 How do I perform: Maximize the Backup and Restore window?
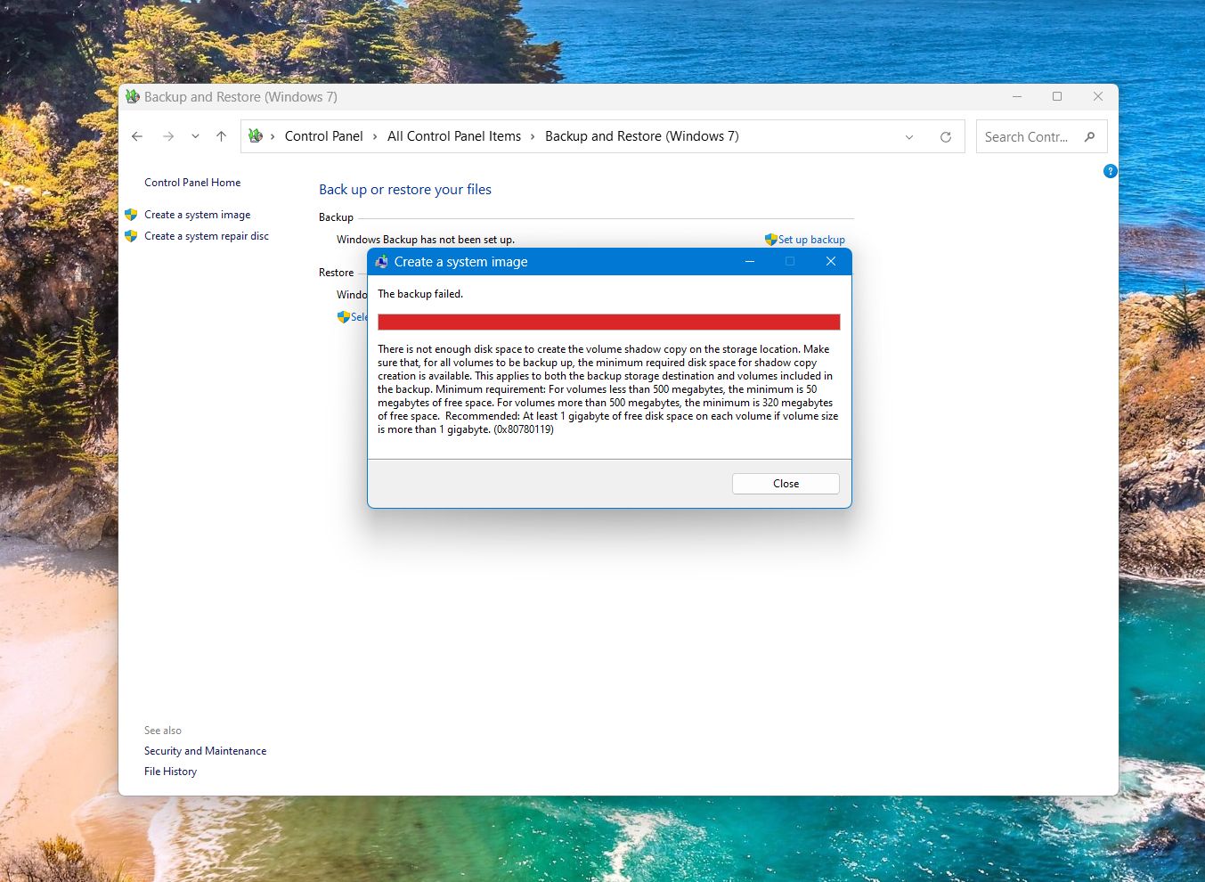pos(1057,96)
